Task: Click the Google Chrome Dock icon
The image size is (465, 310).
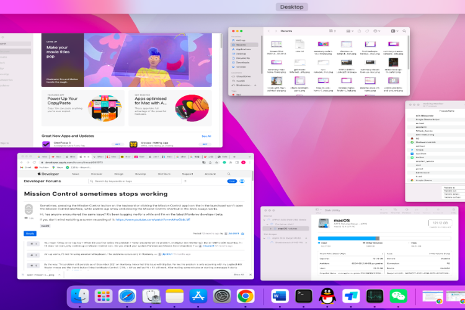Action: [x=246, y=296]
